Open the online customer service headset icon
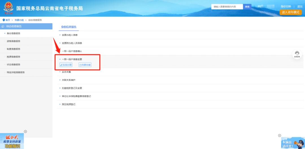This screenshot has width=305, height=149. pyautogui.click(x=297, y=54)
